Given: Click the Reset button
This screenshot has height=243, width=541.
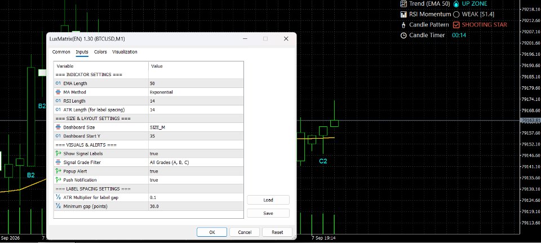Looking at the screenshot, I should (277, 232).
